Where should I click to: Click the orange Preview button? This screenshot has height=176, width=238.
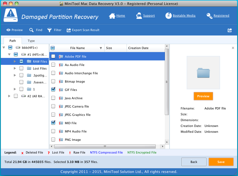pyautogui.click(x=203, y=96)
